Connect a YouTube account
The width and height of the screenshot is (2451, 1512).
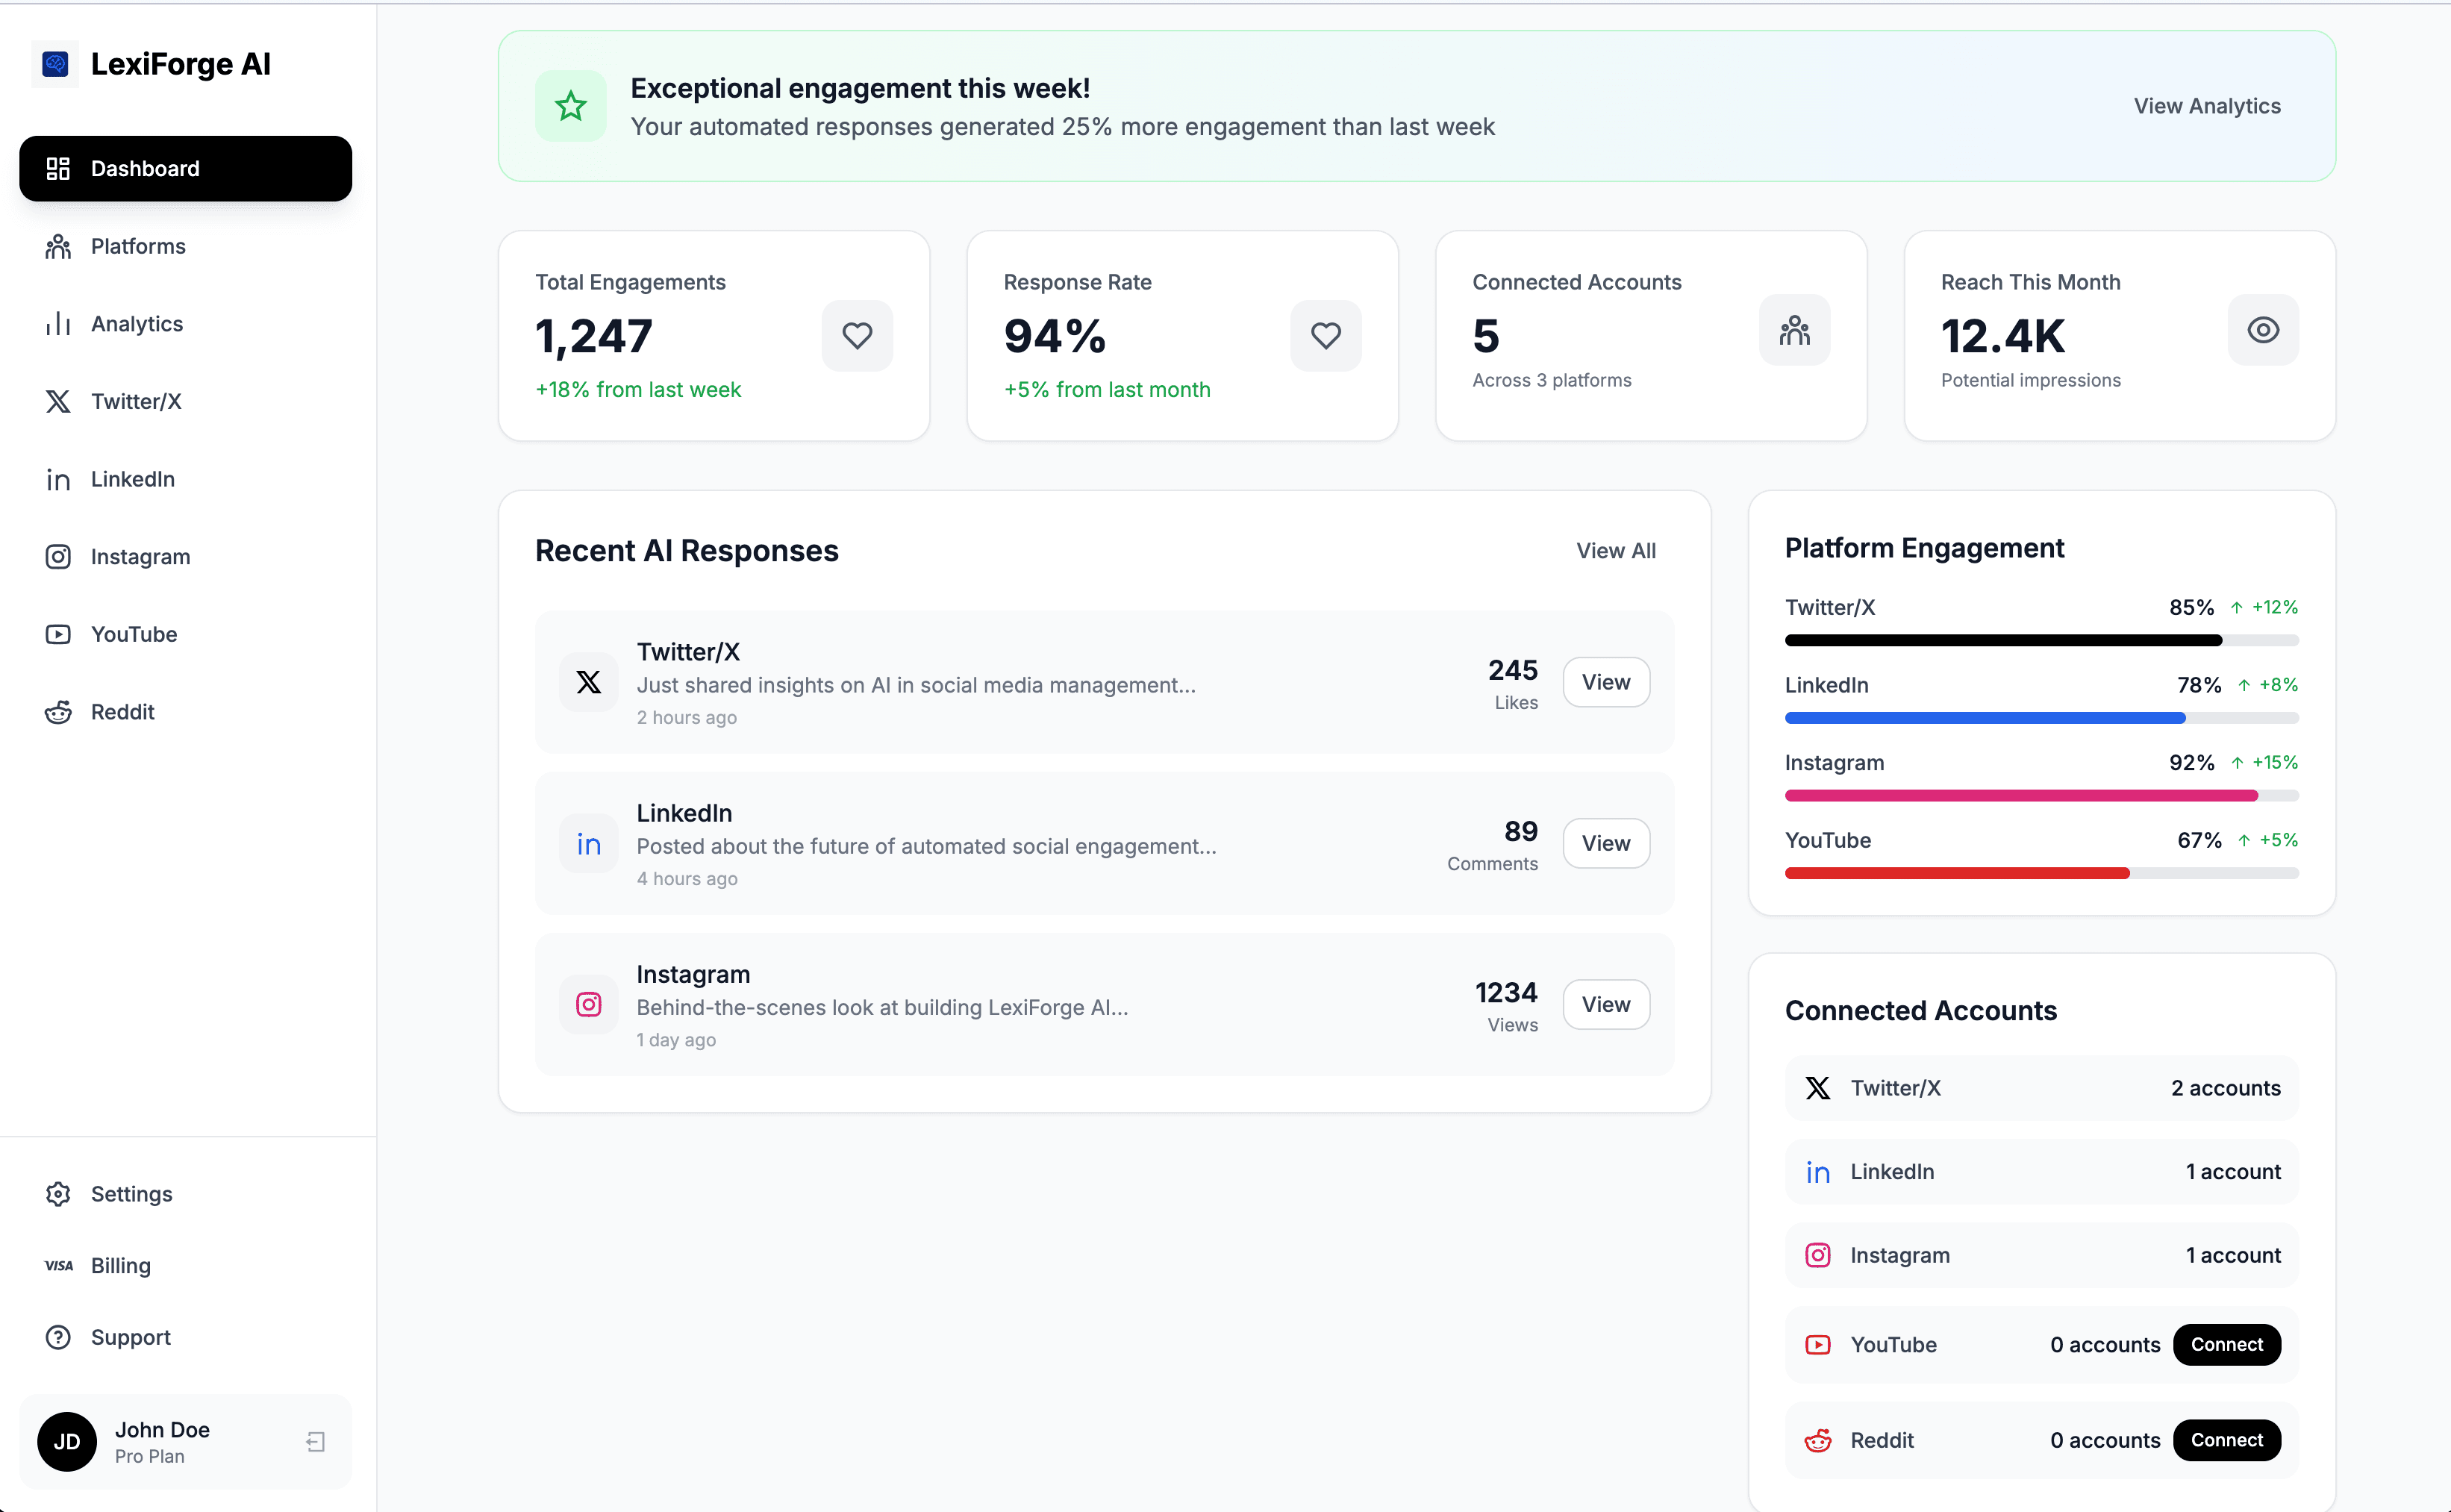[2226, 1344]
